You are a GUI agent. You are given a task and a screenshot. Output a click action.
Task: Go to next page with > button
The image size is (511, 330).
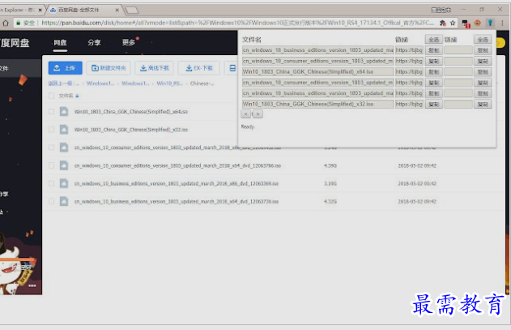(258, 114)
